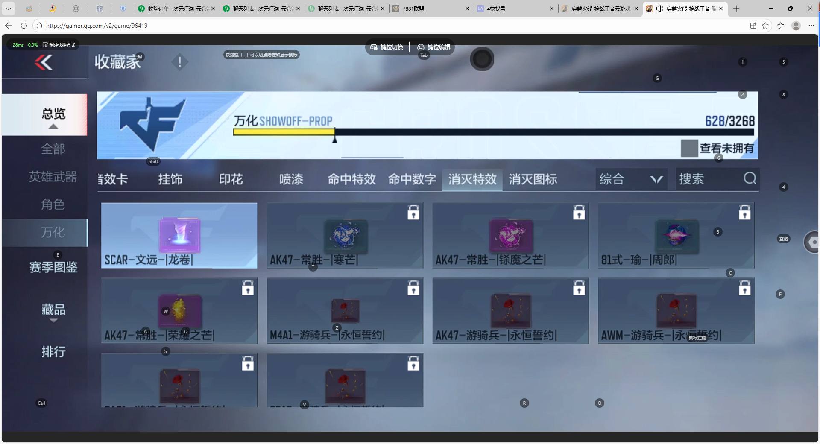The width and height of the screenshot is (820, 444).
Task: Click the back arrow above the sidebar
Action: click(44, 62)
